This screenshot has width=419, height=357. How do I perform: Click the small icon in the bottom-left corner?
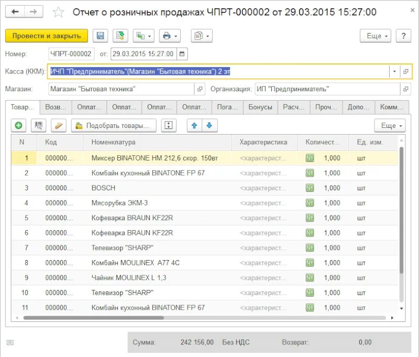10,342
